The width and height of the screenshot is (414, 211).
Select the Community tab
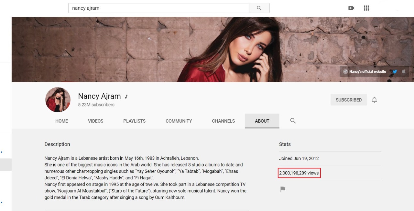(179, 121)
